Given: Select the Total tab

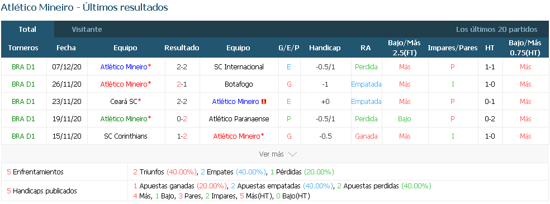Looking at the screenshot, I should [x=27, y=30].
